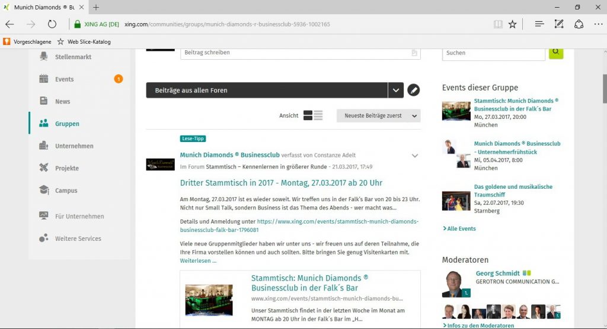Click the Lese-Tipp tag

point(193,138)
